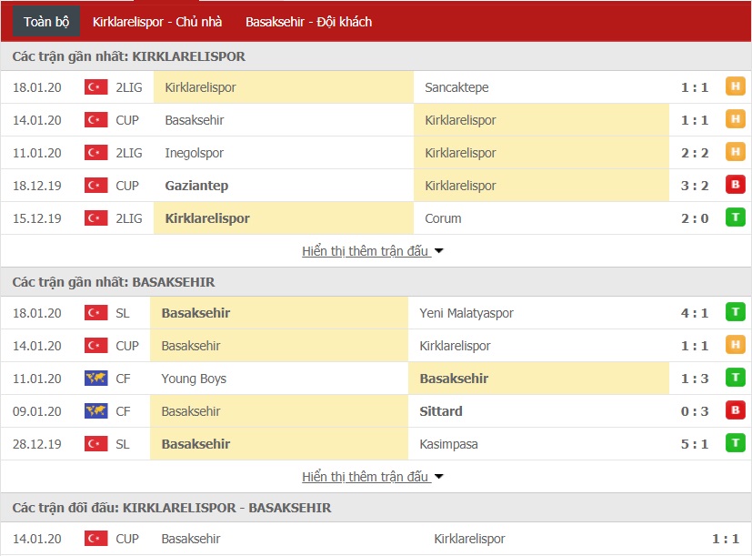Click Inegolspor team name
Viewport: 752px width, 556px height.
pyautogui.click(x=195, y=153)
